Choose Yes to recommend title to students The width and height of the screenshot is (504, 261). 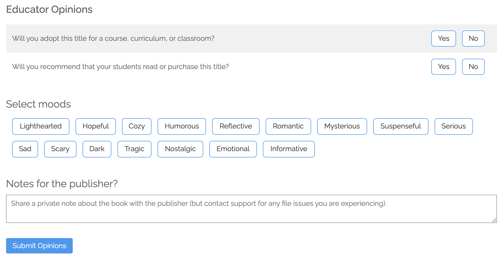pos(443,67)
